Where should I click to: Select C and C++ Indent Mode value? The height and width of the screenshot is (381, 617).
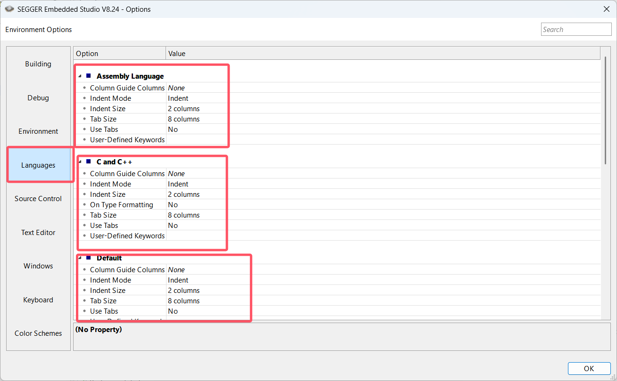(383, 184)
